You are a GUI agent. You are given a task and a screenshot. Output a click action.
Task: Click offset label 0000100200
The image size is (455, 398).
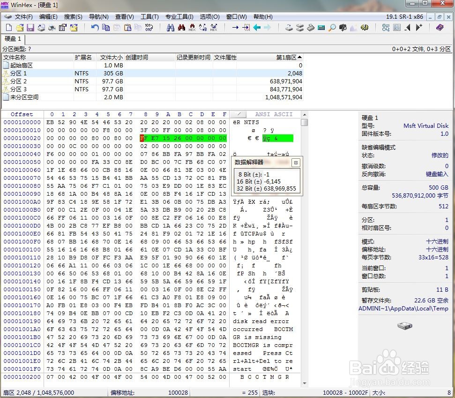(x=22, y=377)
